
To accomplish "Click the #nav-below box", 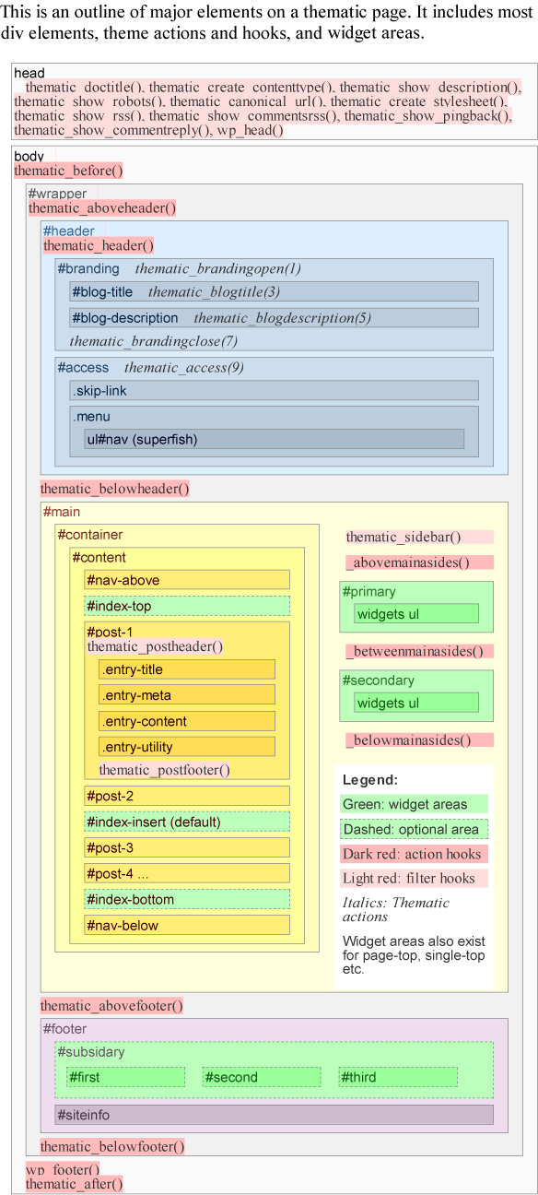I will (x=187, y=925).
